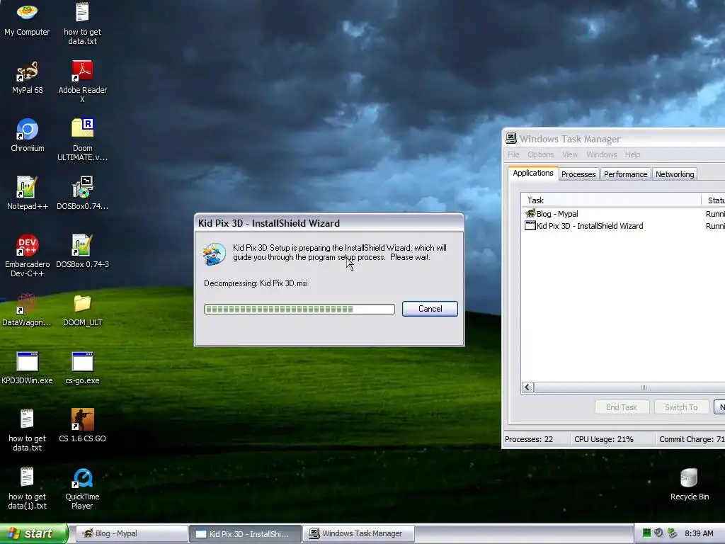Open the Windows menu in Task Manager
Viewport: 725px width, 544px height.
[x=602, y=154]
